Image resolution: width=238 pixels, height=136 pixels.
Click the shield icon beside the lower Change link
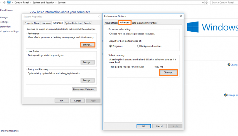point(225,95)
